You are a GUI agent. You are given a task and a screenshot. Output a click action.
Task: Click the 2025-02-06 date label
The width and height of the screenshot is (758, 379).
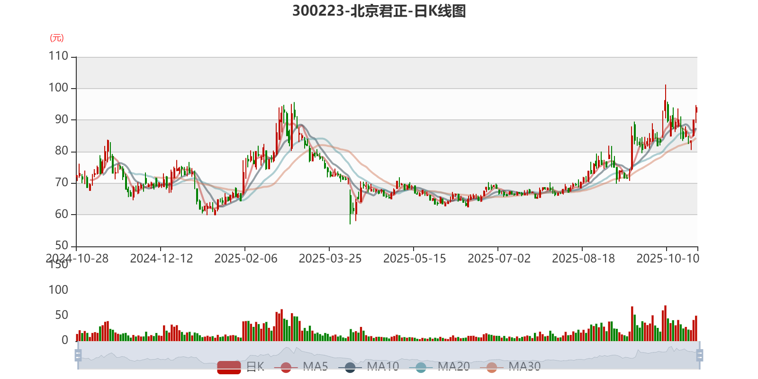[246, 259]
